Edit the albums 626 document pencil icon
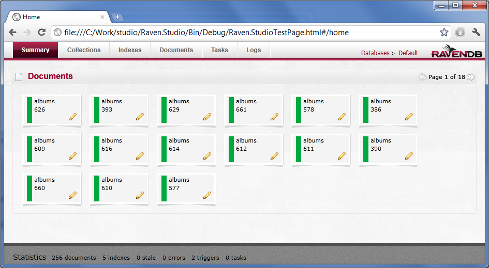This screenshot has width=489, height=268. coord(72,117)
